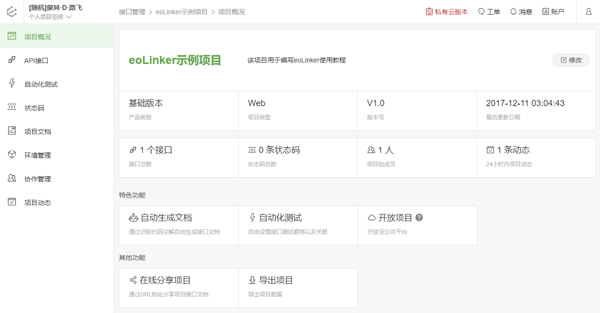The width and height of the screenshot is (600, 313).
Task: Click the 环境管理 cube icon in sidebar
Action: tap(12, 154)
